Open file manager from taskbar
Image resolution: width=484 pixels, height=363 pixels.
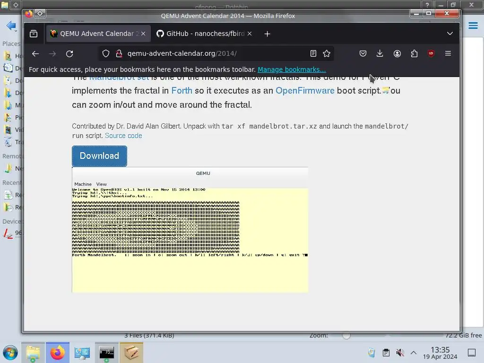33,353
